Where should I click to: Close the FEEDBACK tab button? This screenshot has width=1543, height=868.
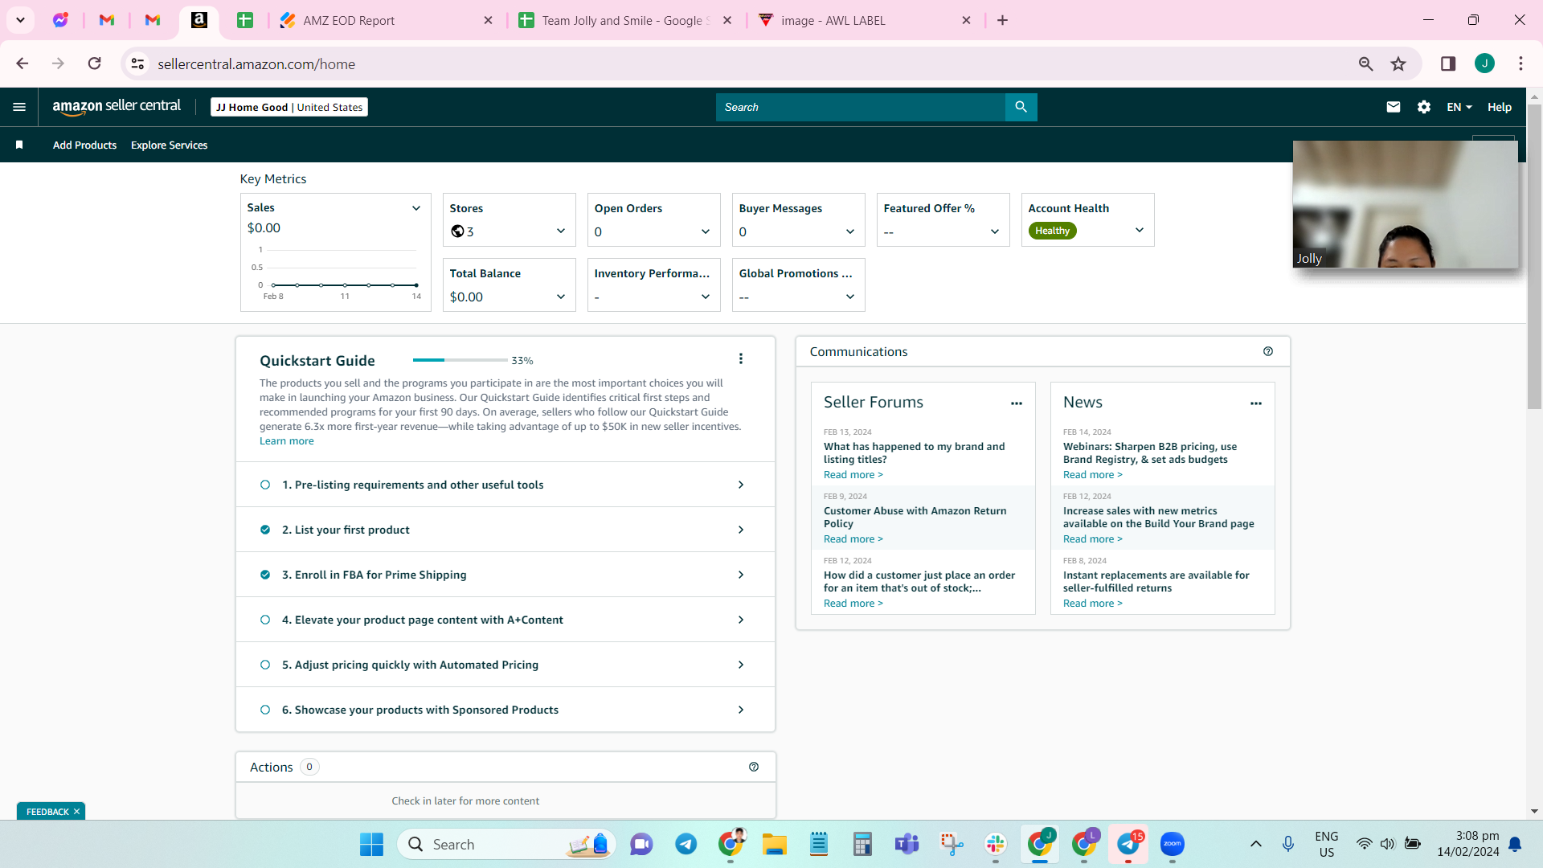[x=77, y=812]
